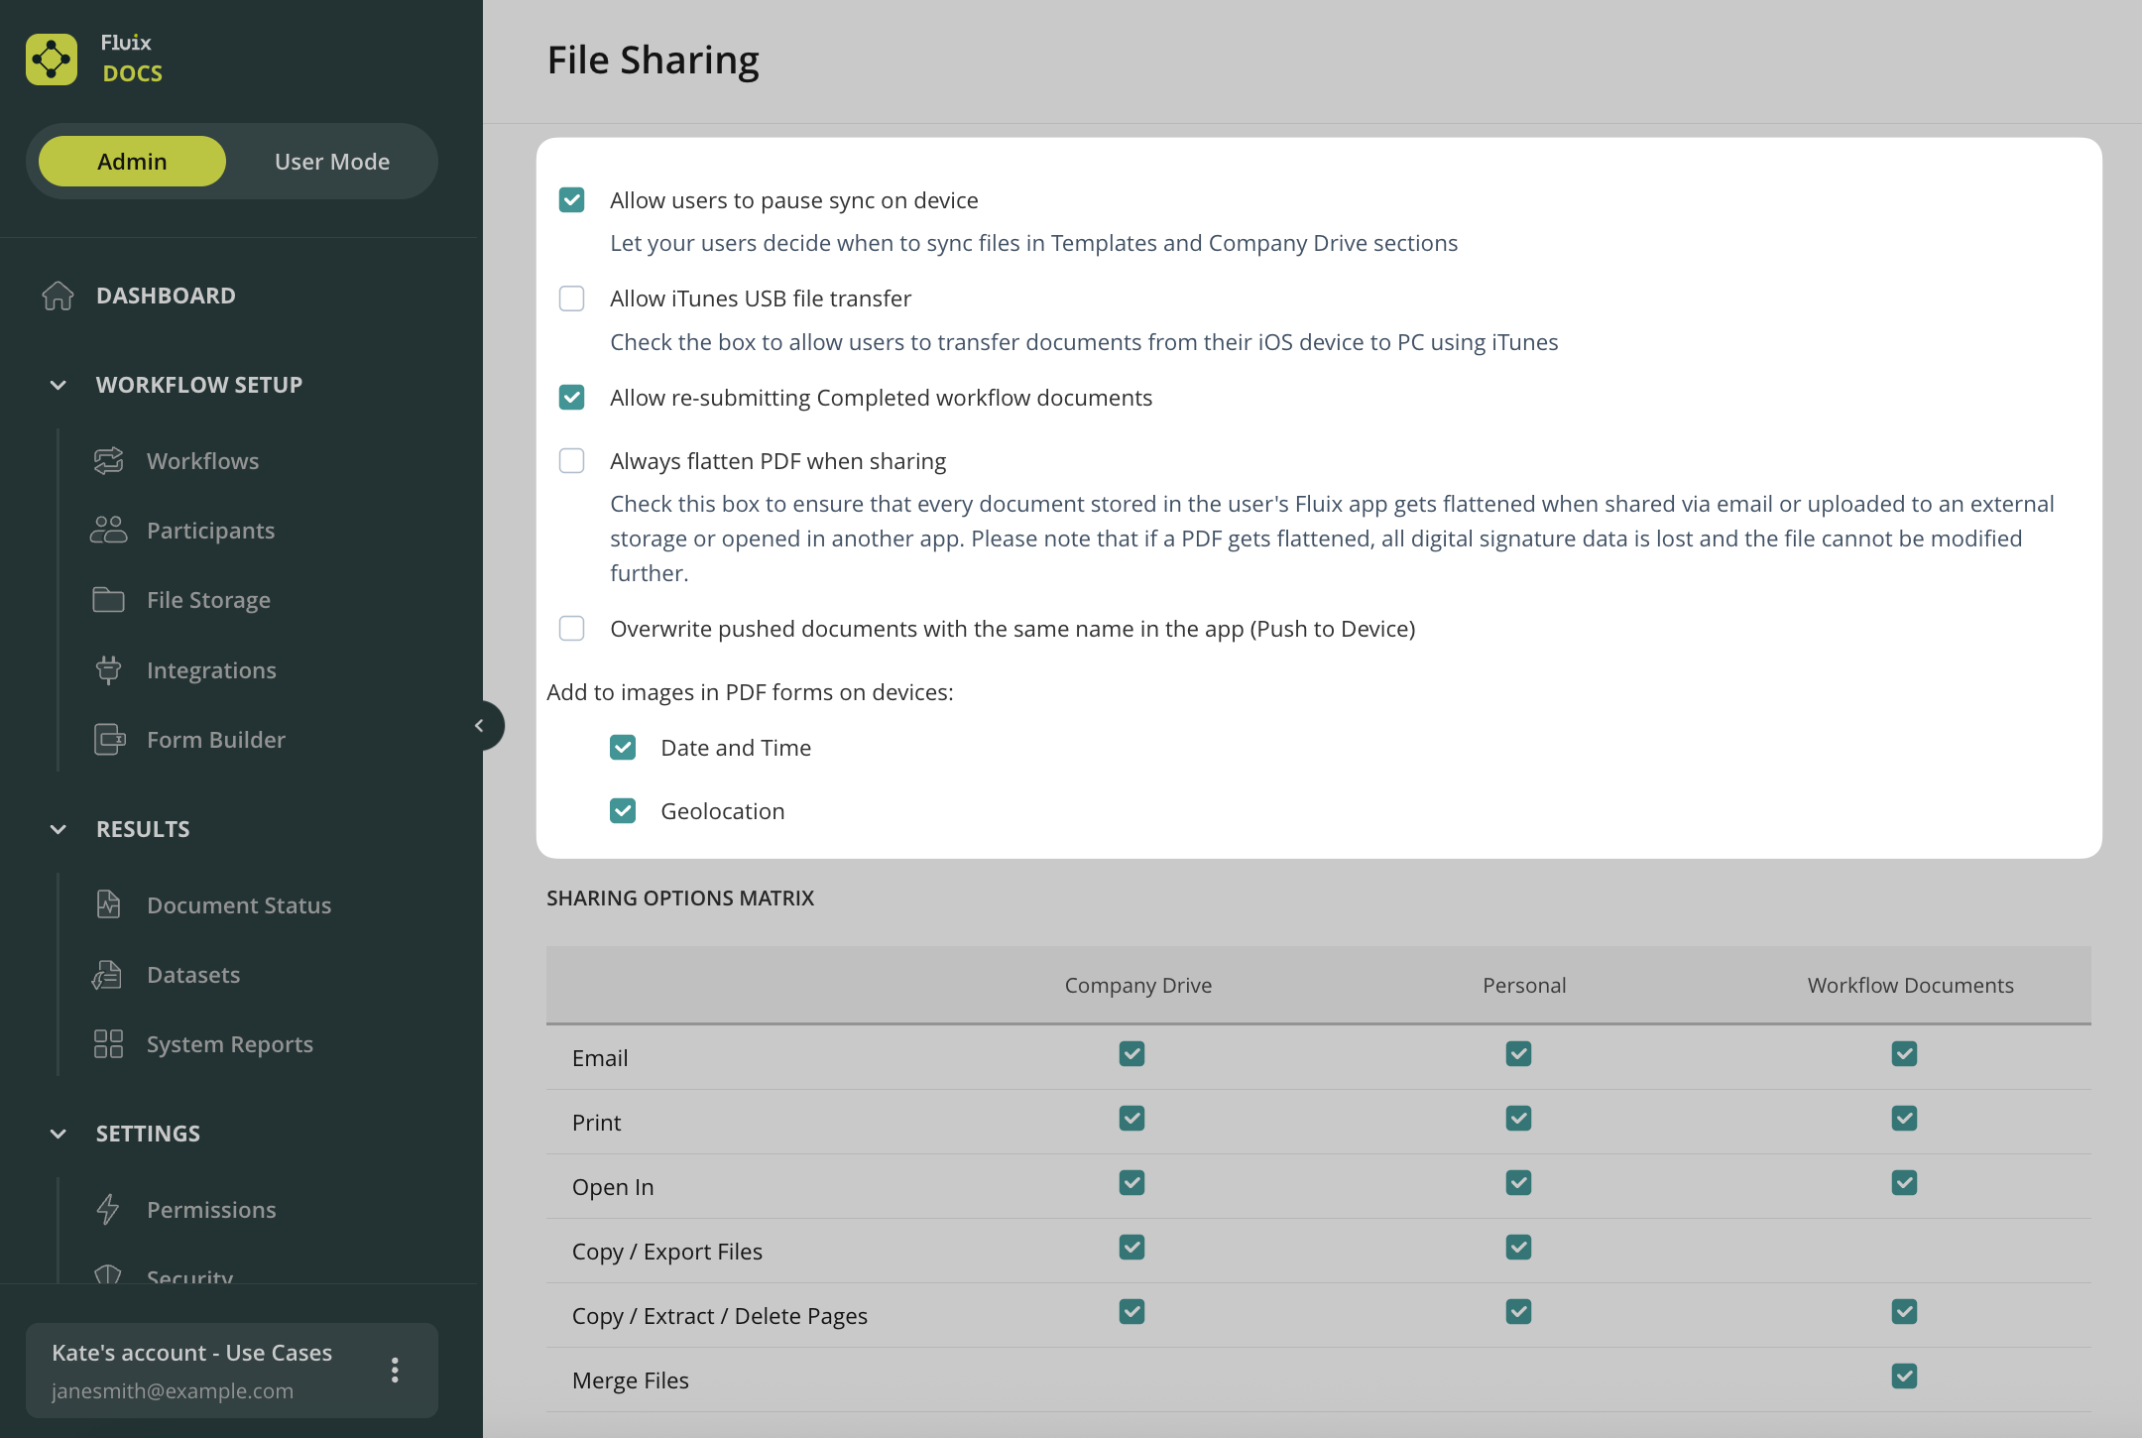Click the Integrations plug icon
Viewport: 2142px width, 1438px height.
tap(108, 670)
